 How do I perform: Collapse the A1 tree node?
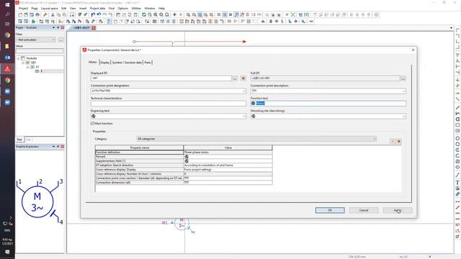(x=28, y=67)
